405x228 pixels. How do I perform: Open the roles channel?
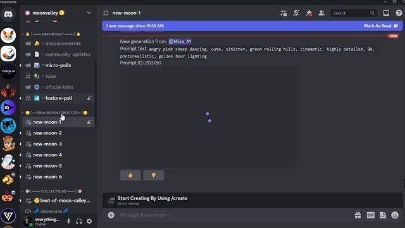[x=58, y=76]
